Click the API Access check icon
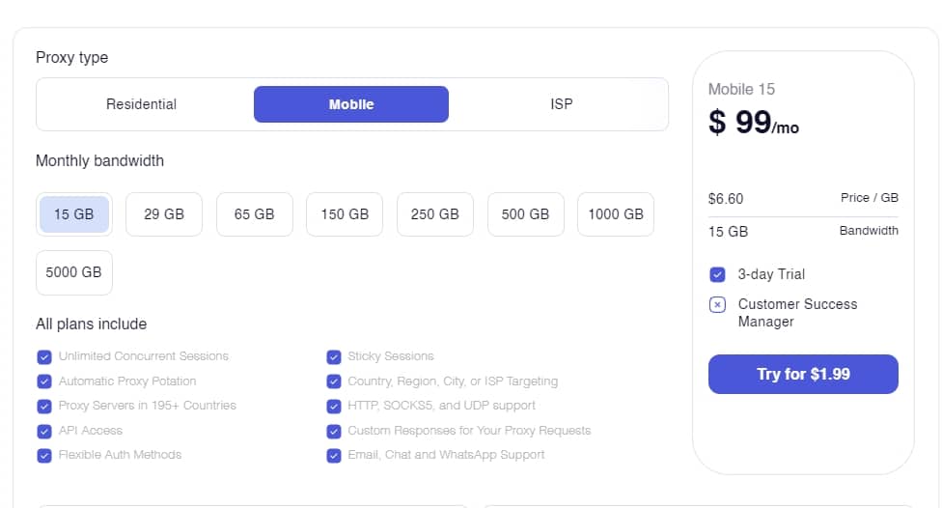Image resolution: width=942 pixels, height=508 pixels. coord(44,431)
